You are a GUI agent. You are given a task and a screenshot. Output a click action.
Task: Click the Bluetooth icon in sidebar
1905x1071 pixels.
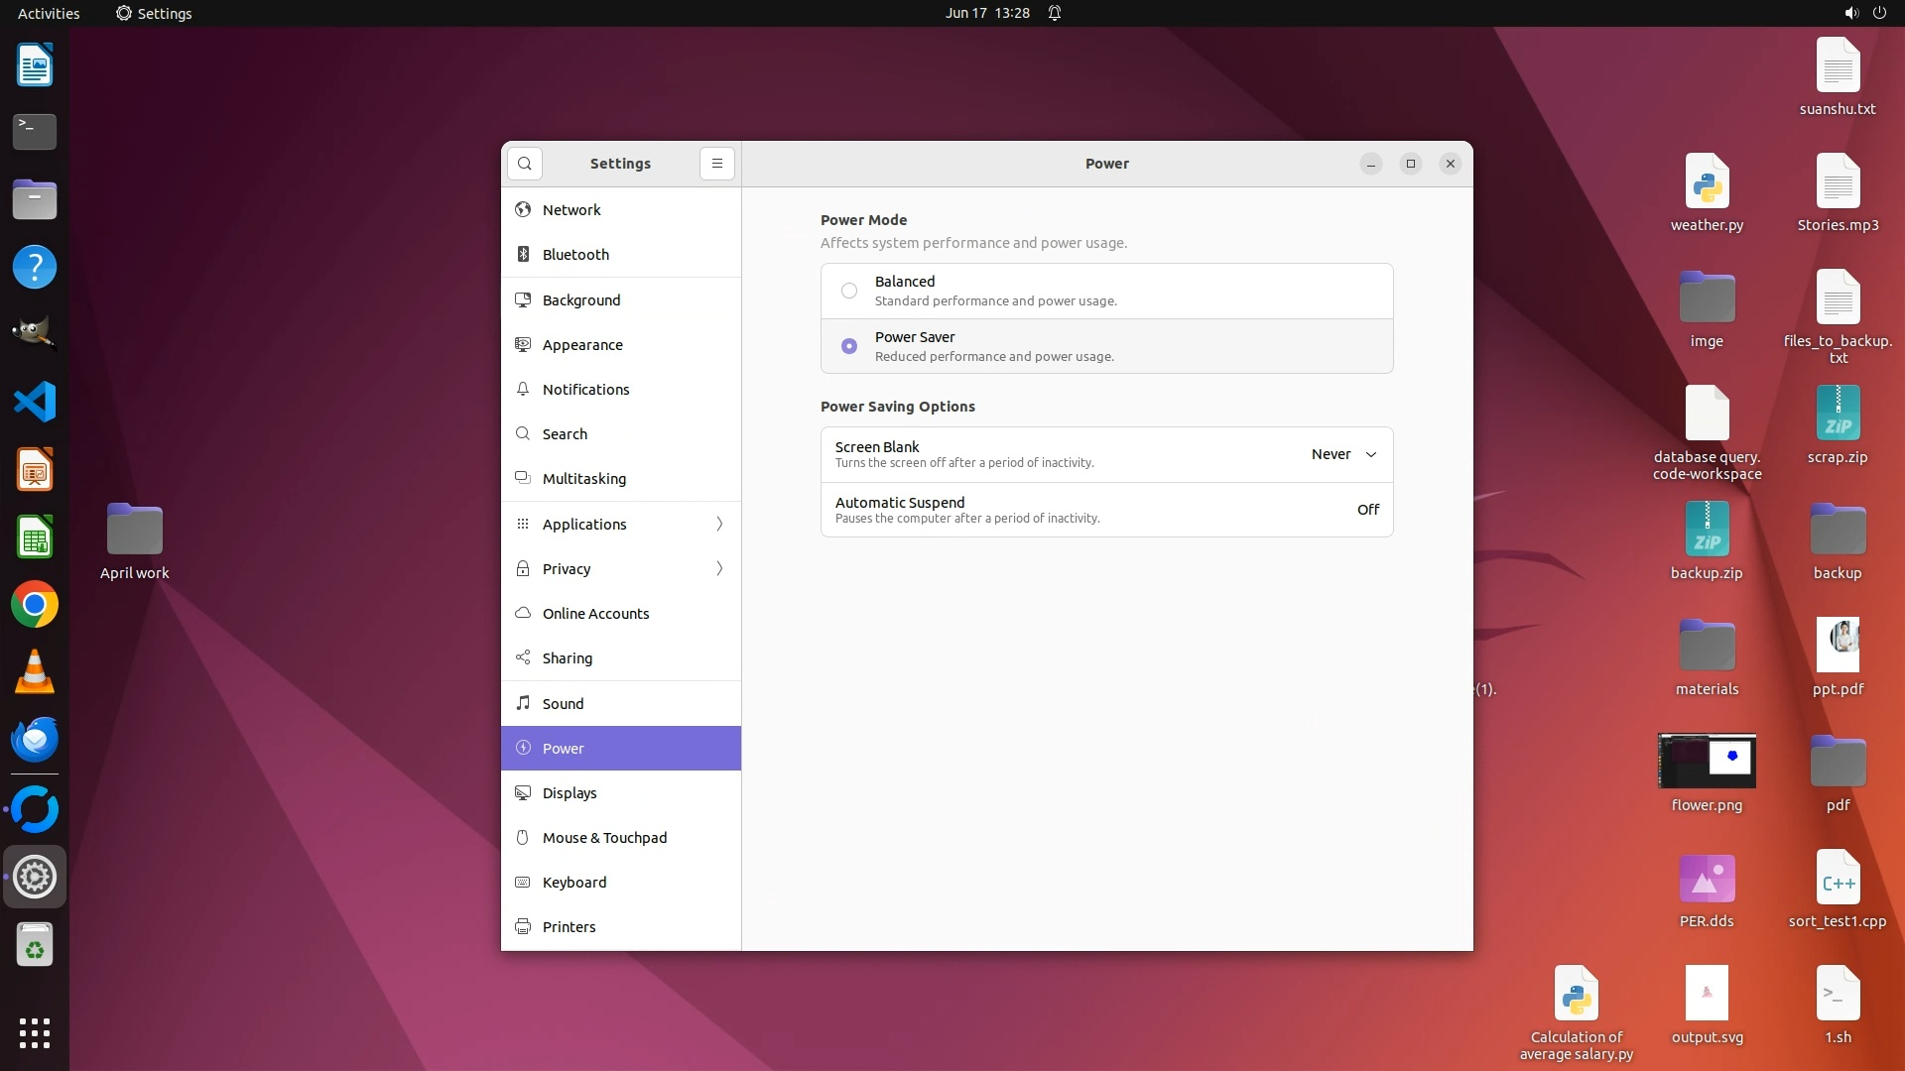523,255
